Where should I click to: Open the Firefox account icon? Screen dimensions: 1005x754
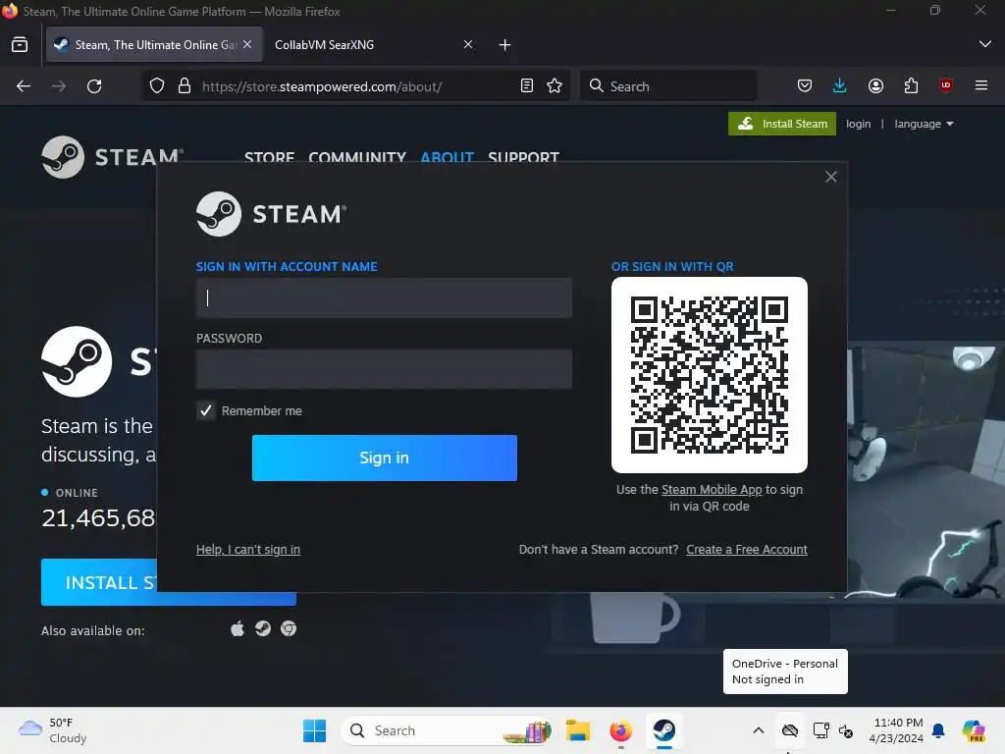pyautogui.click(x=875, y=86)
